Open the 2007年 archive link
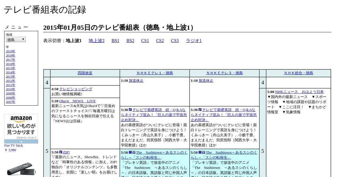Image resolution: width=339 pixels, height=177 pixels. (10, 102)
